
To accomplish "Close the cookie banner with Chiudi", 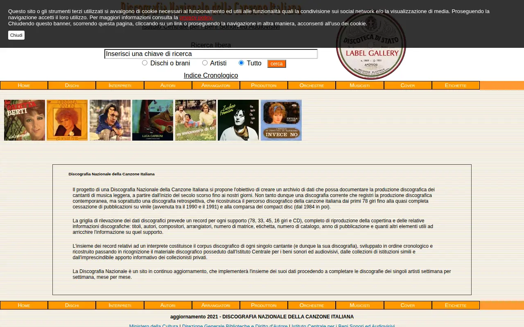I will [16, 35].
